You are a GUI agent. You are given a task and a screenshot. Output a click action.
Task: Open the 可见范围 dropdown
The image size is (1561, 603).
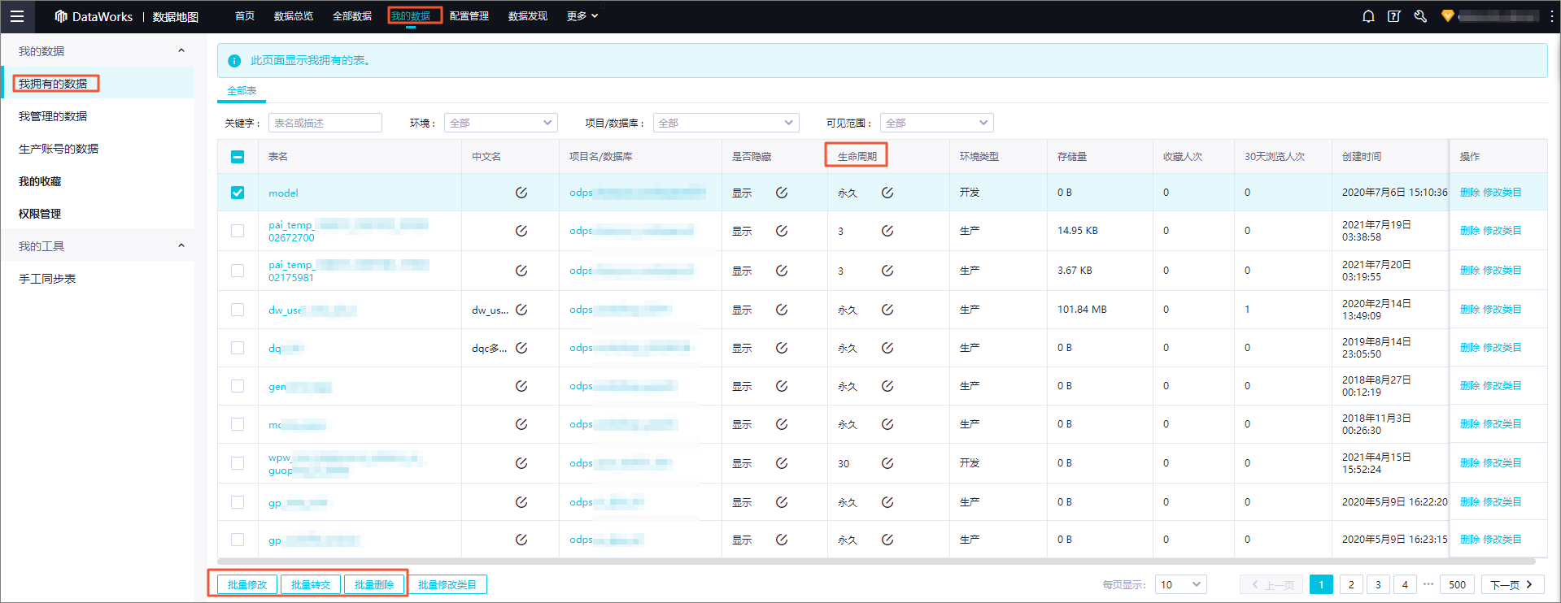[x=936, y=123]
